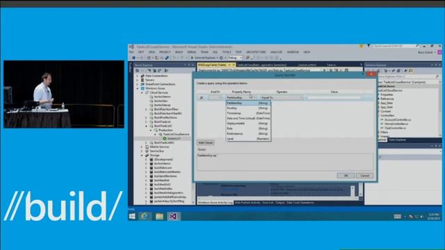The height and width of the screenshot is (250, 445).
Task: Click the Start debugging play button
Action: [x=192, y=58]
